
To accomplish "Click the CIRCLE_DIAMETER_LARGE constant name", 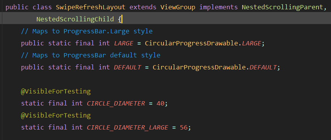I will tap(128, 128).
